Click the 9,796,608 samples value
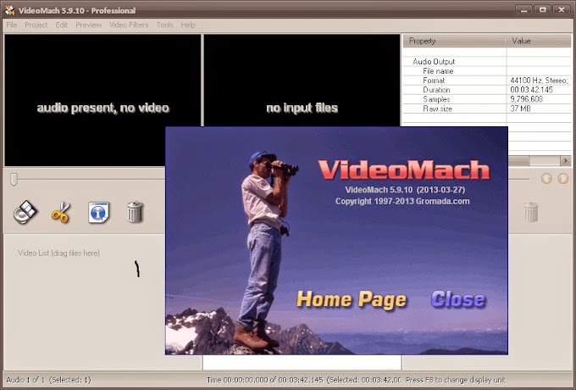This screenshot has width=576, height=390. point(526,99)
